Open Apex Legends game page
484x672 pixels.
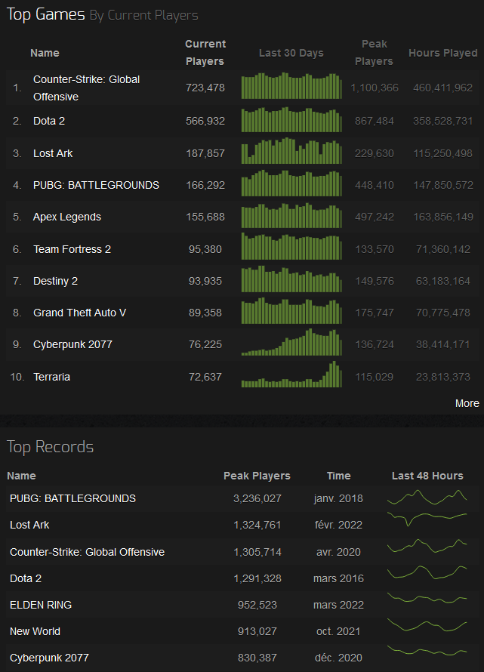pos(67,217)
